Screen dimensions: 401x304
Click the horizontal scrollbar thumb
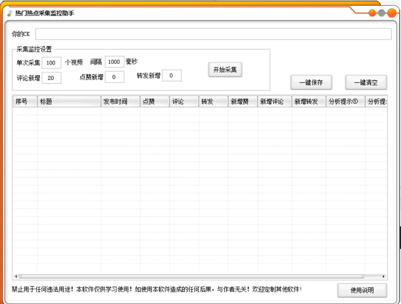pyautogui.click(x=191, y=276)
